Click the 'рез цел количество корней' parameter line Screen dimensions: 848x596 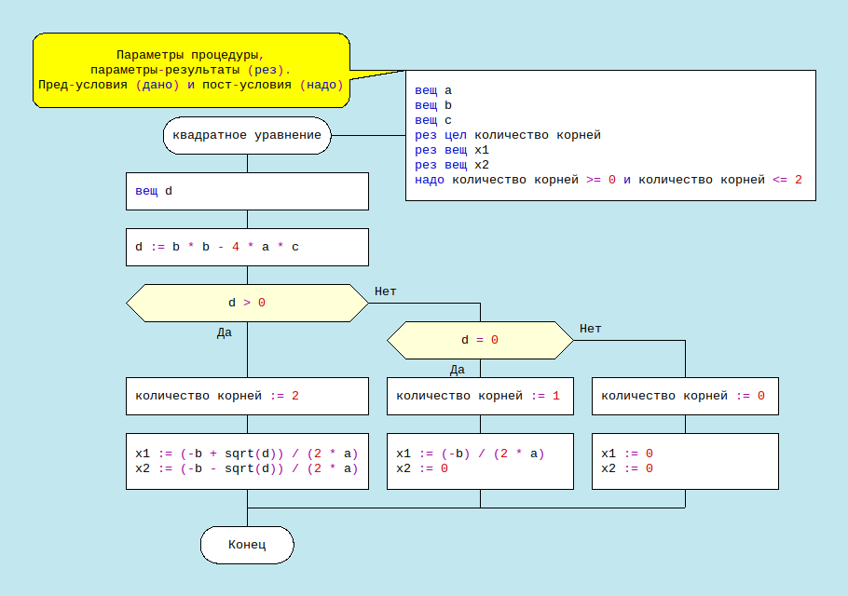click(x=508, y=135)
